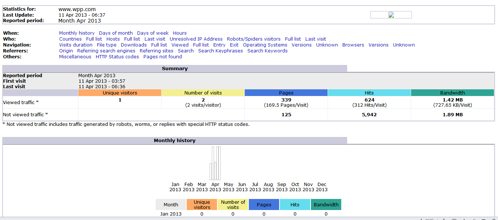
Task: Click the 'Not viewed traffic *' row label
Action: 26,114
